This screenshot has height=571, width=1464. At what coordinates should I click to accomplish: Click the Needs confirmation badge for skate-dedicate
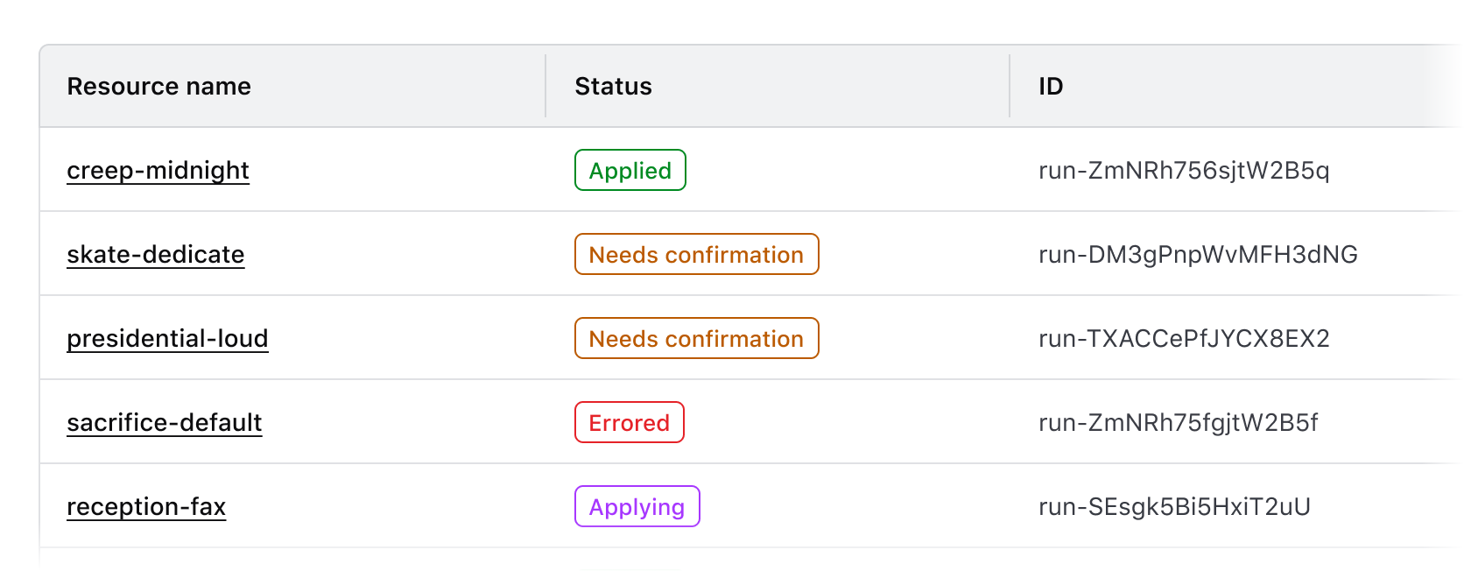(696, 254)
